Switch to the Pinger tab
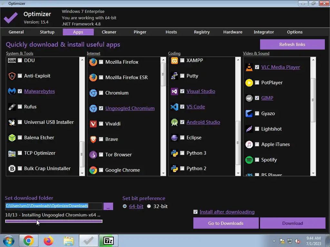 coord(140,32)
